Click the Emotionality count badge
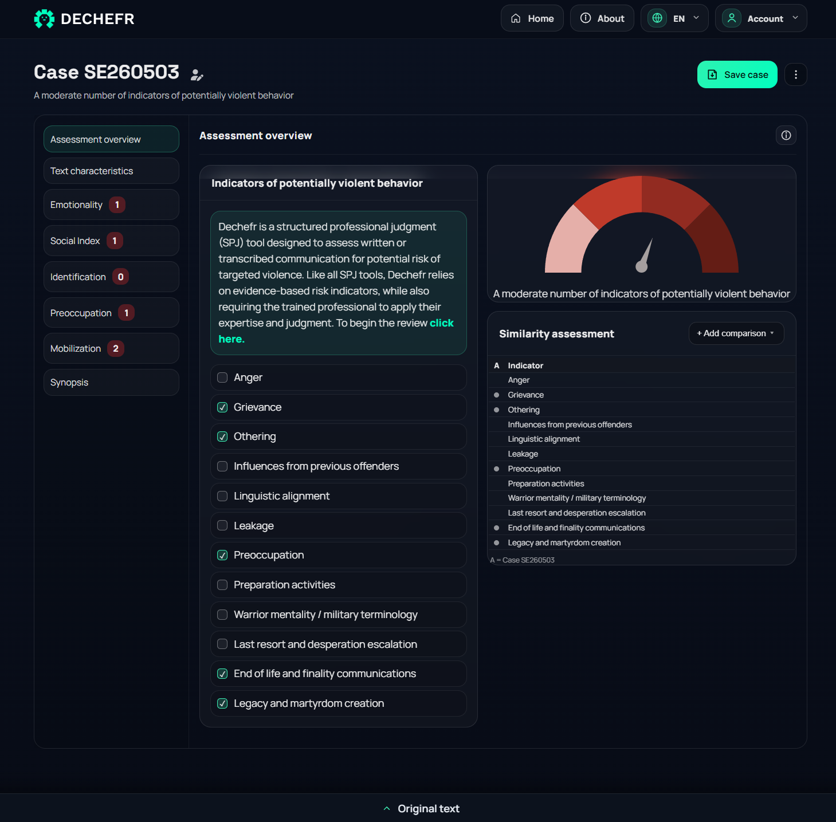The image size is (836, 822). point(117,204)
